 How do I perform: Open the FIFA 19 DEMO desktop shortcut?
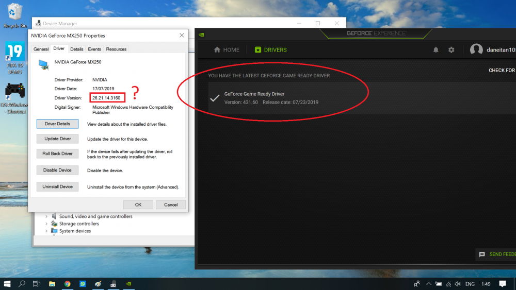[x=15, y=58]
